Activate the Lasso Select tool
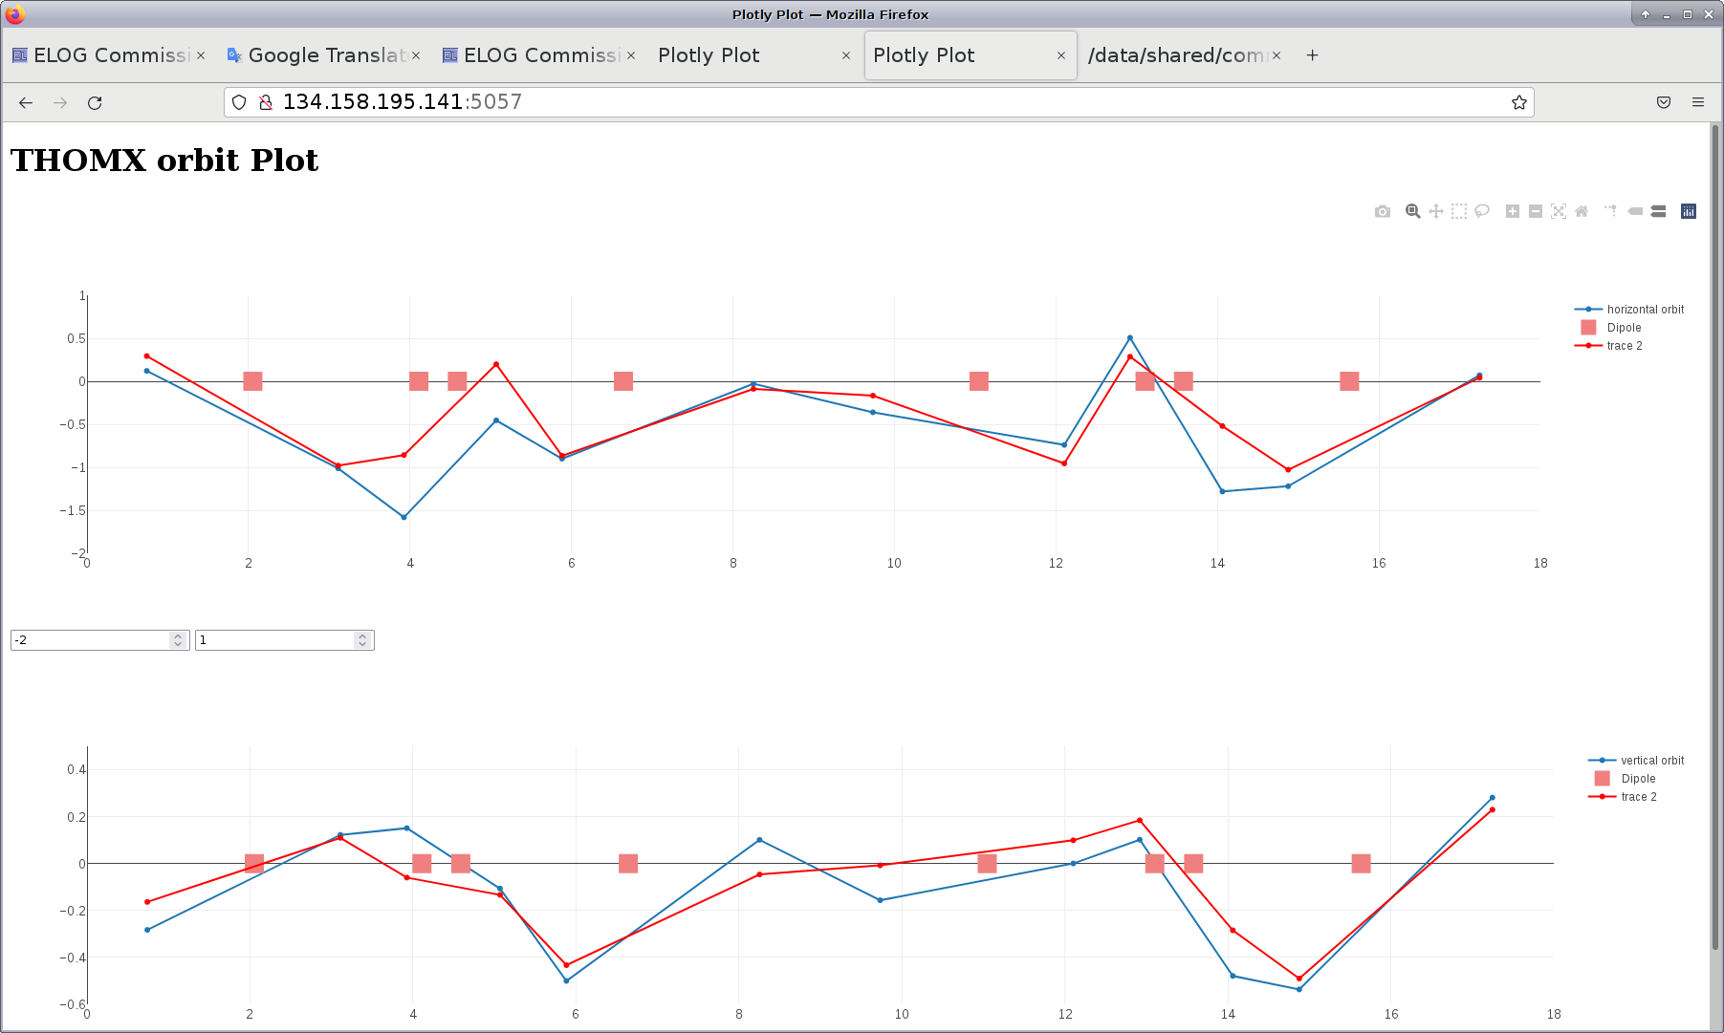Viewport: 1724px width, 1033px height. pyautogui.click(x=1482, y=211)
